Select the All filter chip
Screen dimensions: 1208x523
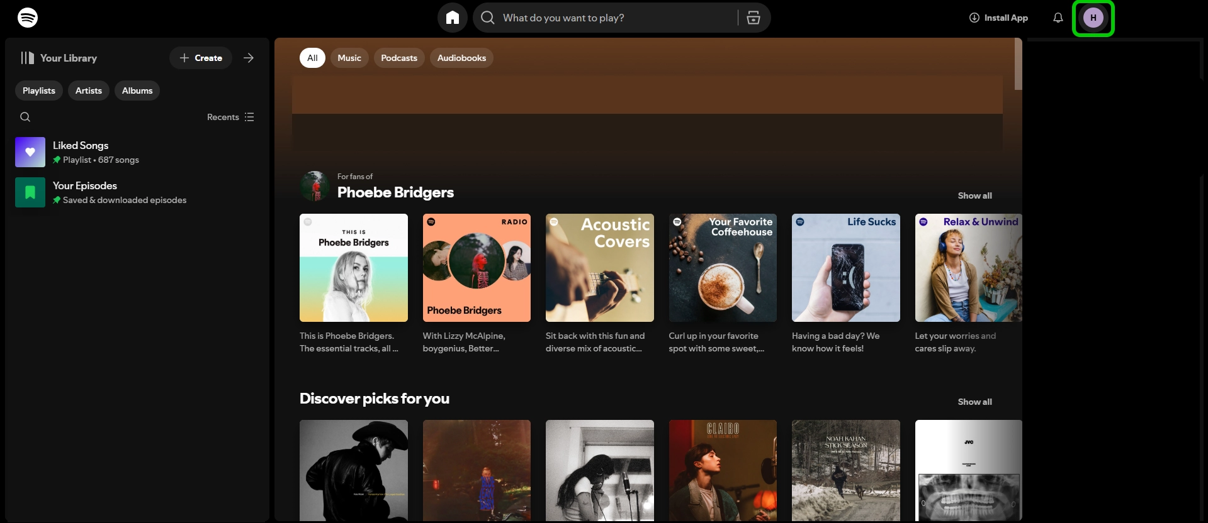[312, 58]
